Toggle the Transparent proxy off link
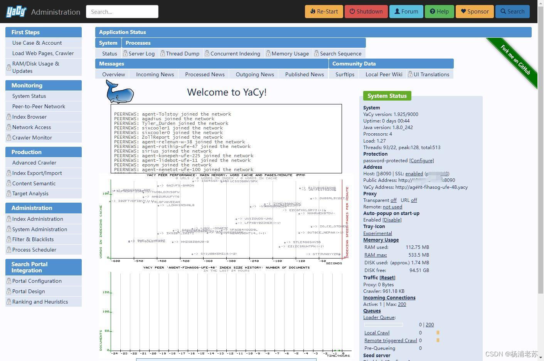 393,200
